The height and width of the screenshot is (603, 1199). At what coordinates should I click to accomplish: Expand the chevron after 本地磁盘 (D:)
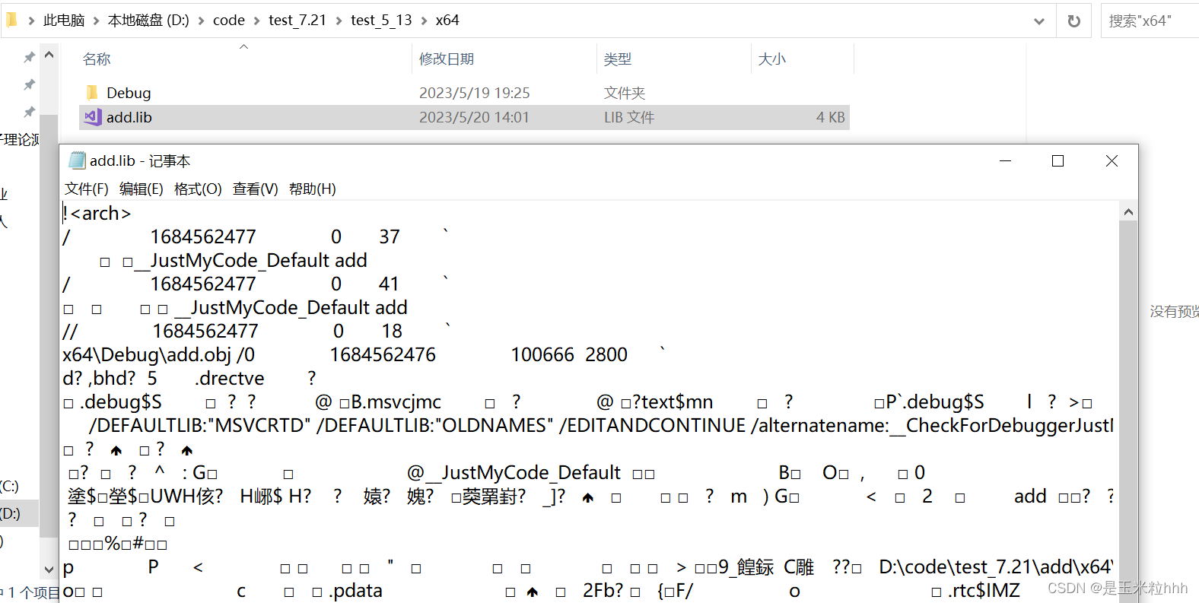click(x=201, y=21)
